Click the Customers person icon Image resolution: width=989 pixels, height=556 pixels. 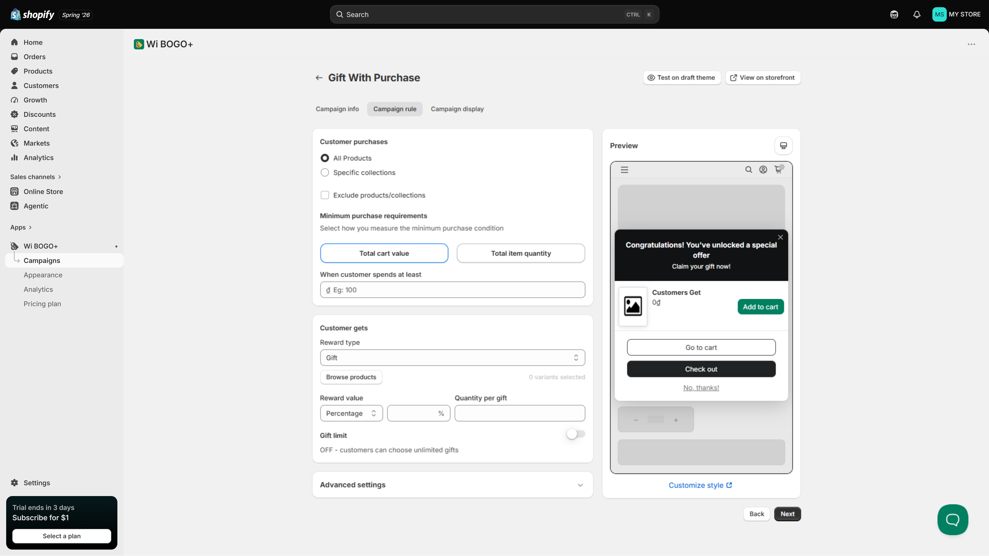coord(15,86)
